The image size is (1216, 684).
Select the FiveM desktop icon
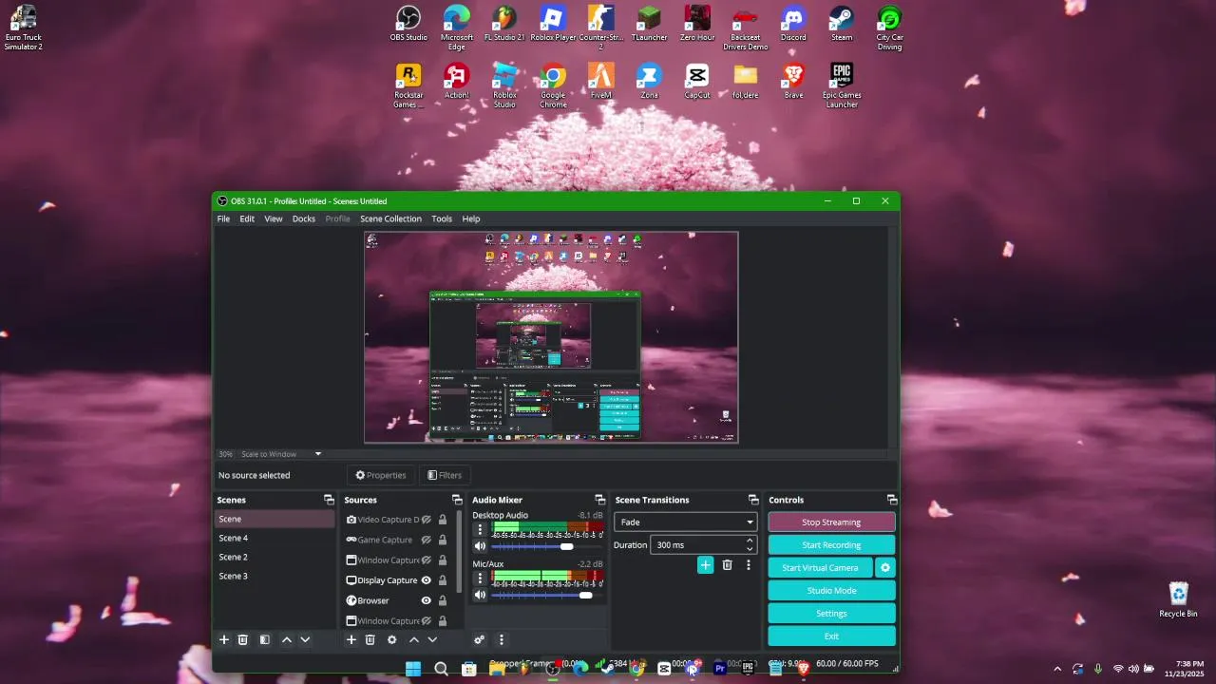tap(600, 82)
